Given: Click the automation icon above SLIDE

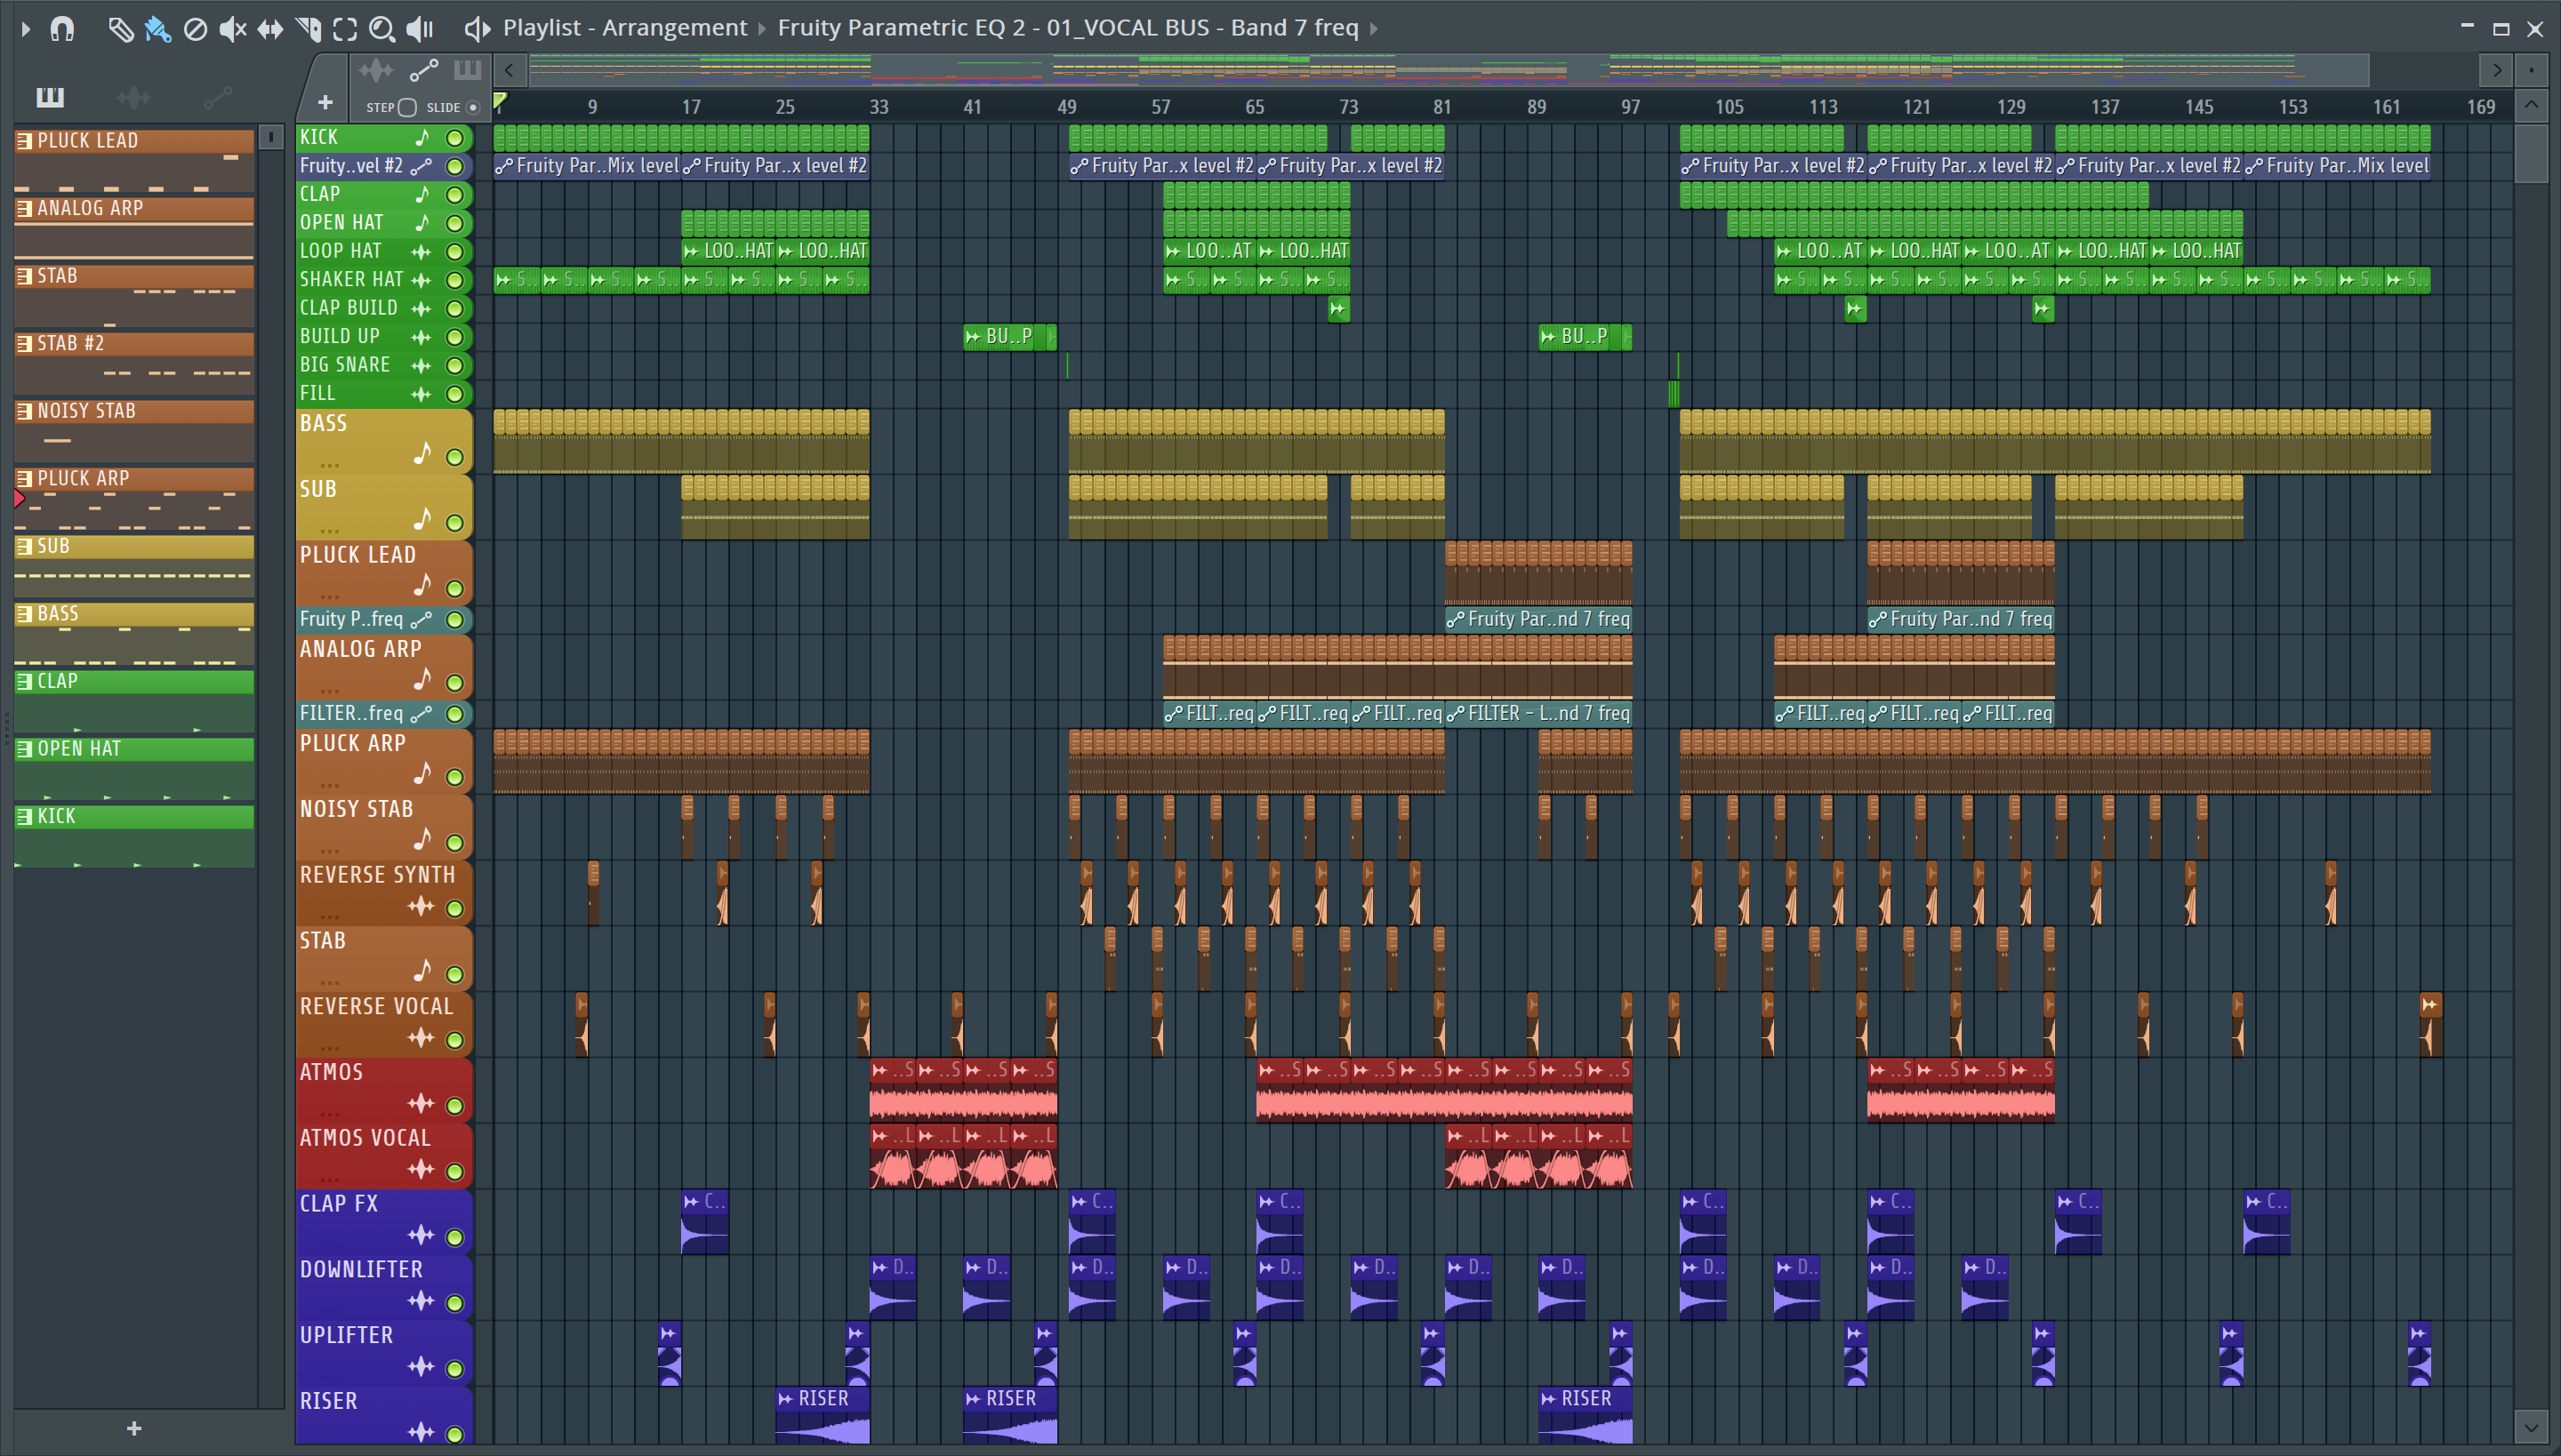Looking at the screenshot, I should click(423, 70).
